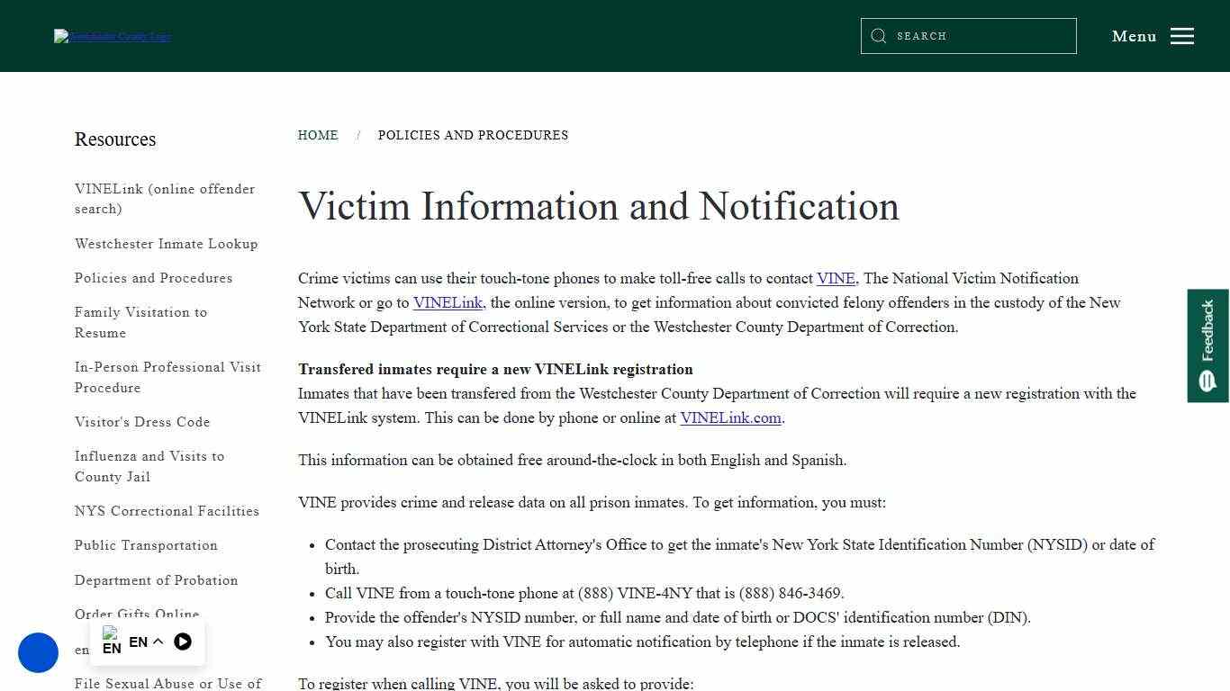Screen dimensions: 1230x691
Task: Click Family Visitation to Resume
Action: click(x=140, y=322)
